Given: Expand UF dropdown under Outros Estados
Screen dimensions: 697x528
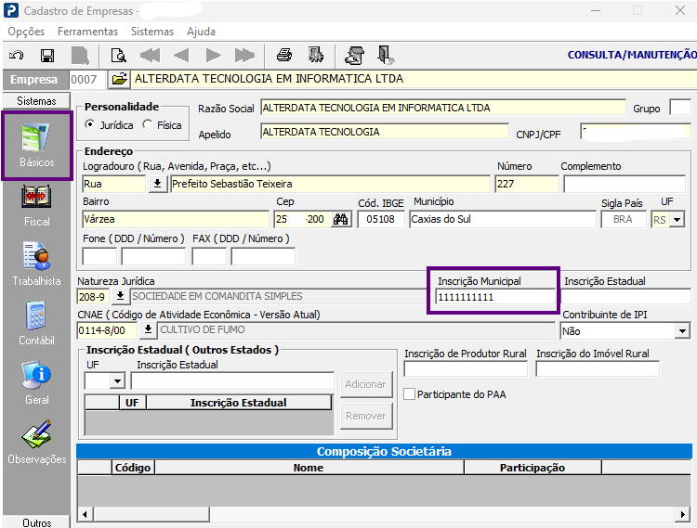Looking at the screenshot, I should [117, 380].
